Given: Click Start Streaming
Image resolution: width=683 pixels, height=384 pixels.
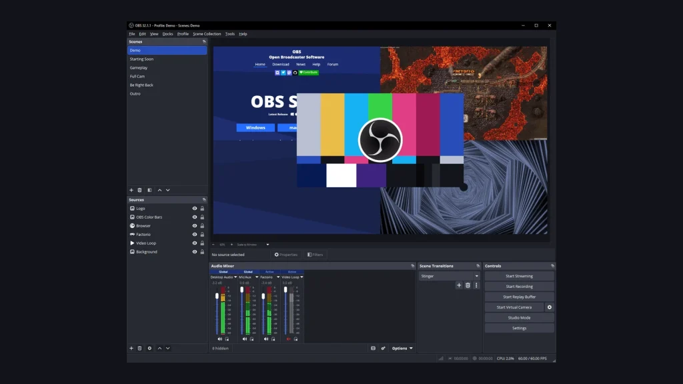Looking at the screenshot, I should point(519,276).
